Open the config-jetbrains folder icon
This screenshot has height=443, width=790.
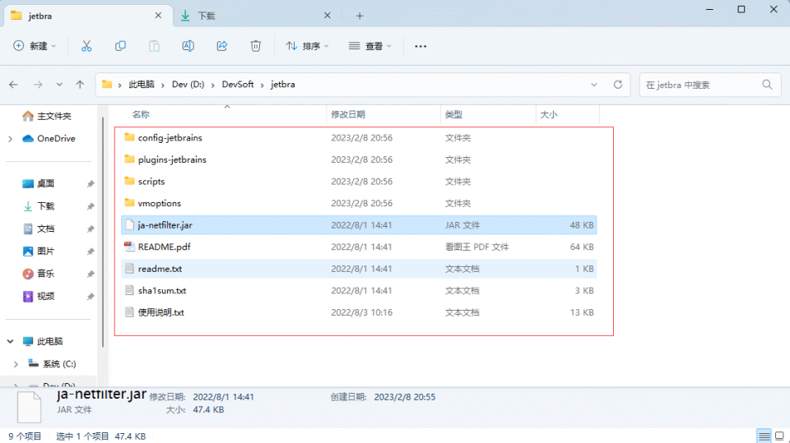click(129, 137)
